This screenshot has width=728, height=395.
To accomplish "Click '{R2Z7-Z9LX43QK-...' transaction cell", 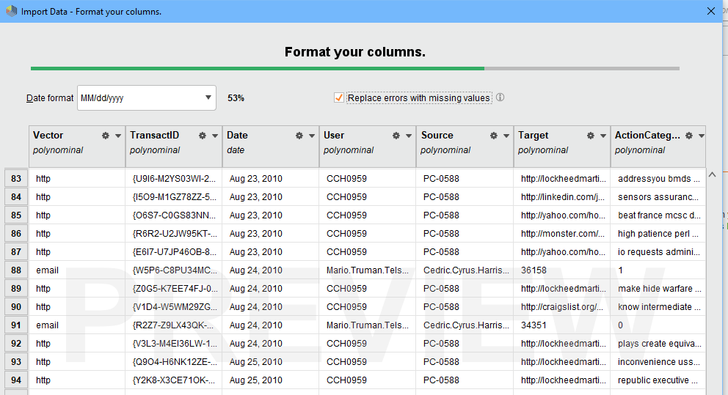I will click(x=174, y=325).
